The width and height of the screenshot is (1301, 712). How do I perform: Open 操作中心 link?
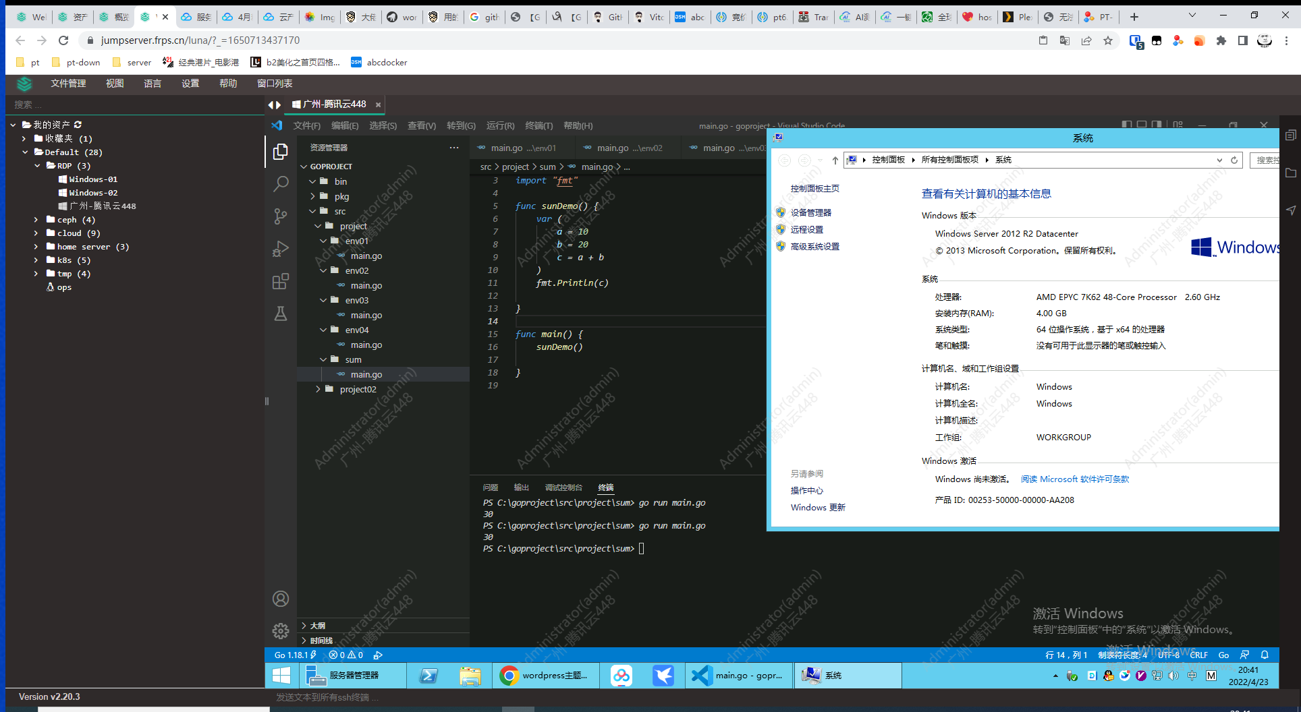807,491
